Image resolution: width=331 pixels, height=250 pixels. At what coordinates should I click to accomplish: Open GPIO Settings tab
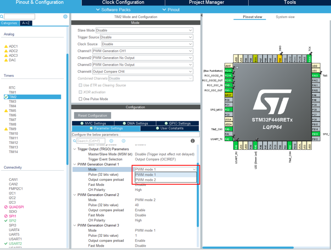point(177,123)
